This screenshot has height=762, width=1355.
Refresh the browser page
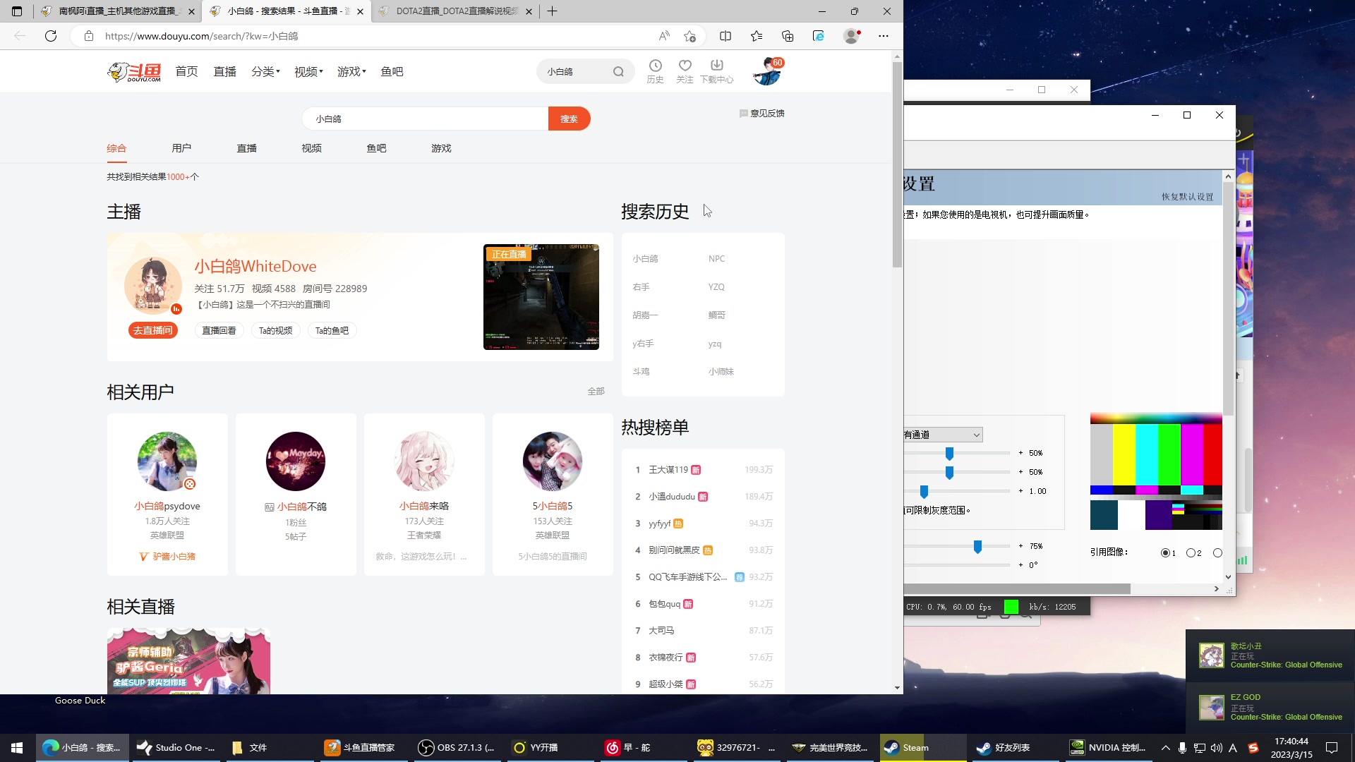pos(51,36)
